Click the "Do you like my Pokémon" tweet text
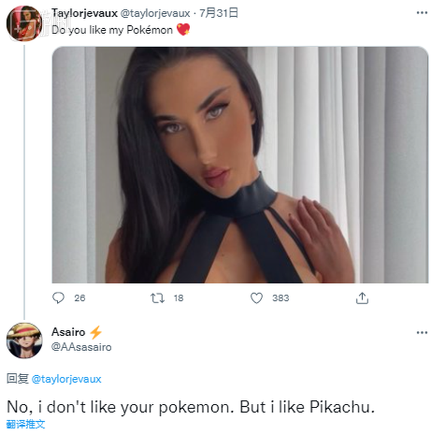This screenshot has height=435, width=431. tap(112, 30)
